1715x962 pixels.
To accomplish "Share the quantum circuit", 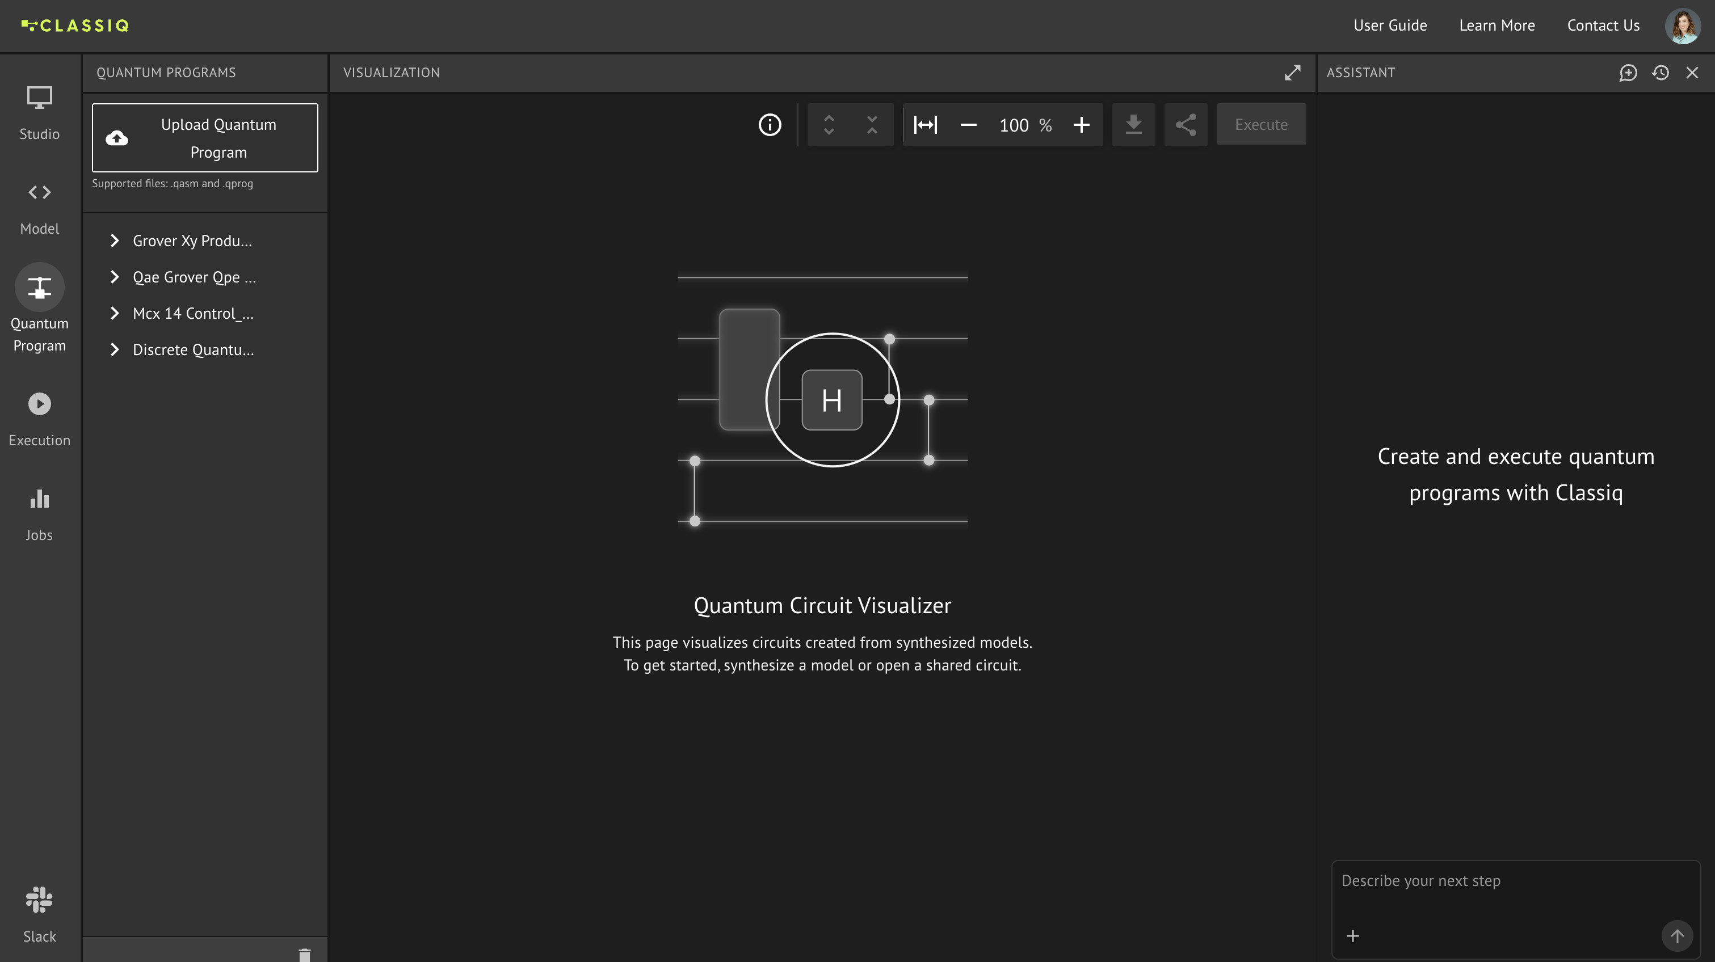I will [1186, 124].
